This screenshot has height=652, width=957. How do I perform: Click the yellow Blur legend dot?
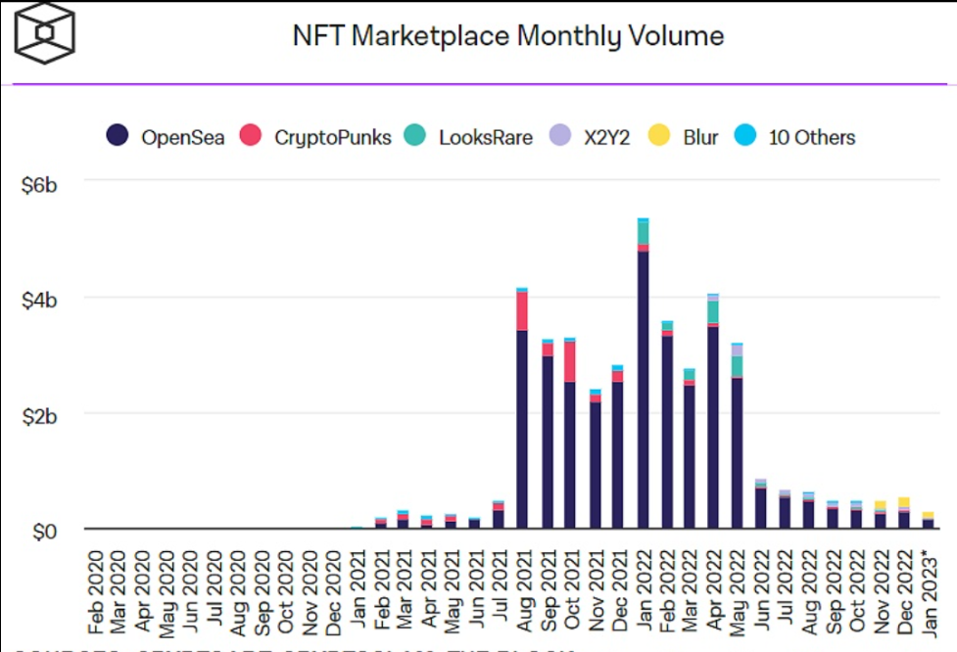point(658,137)
